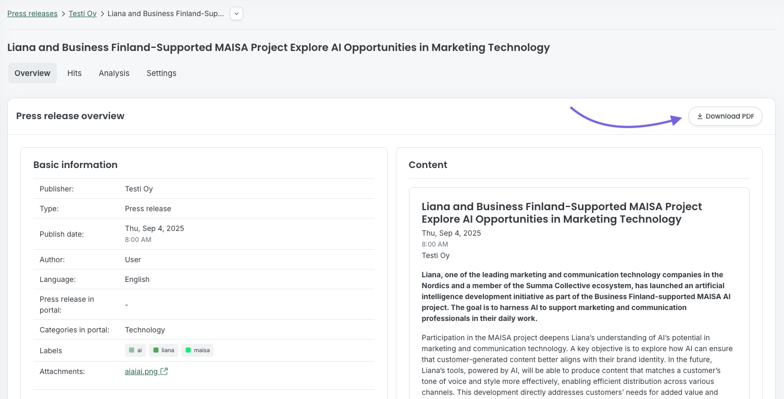Click the current breadcrumb Liana and Business Finland-Sup...
The width and height of the screenshot is (784, 399).
166,14
